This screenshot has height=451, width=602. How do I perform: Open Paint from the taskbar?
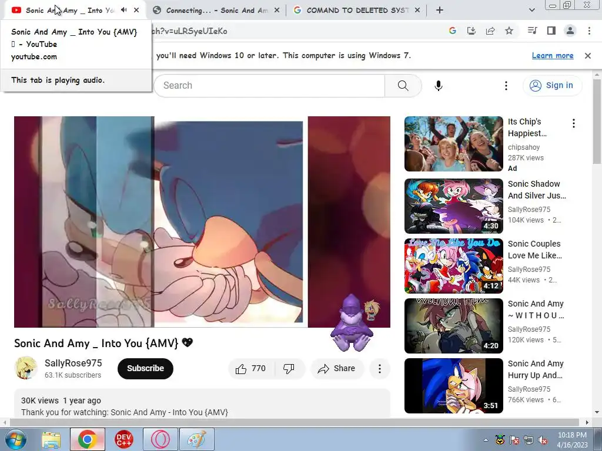196,439
